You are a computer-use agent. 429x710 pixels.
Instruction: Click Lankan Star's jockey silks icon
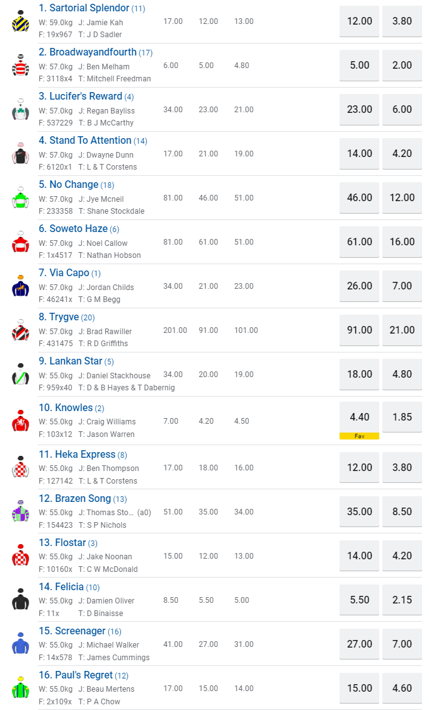point(21,375)
